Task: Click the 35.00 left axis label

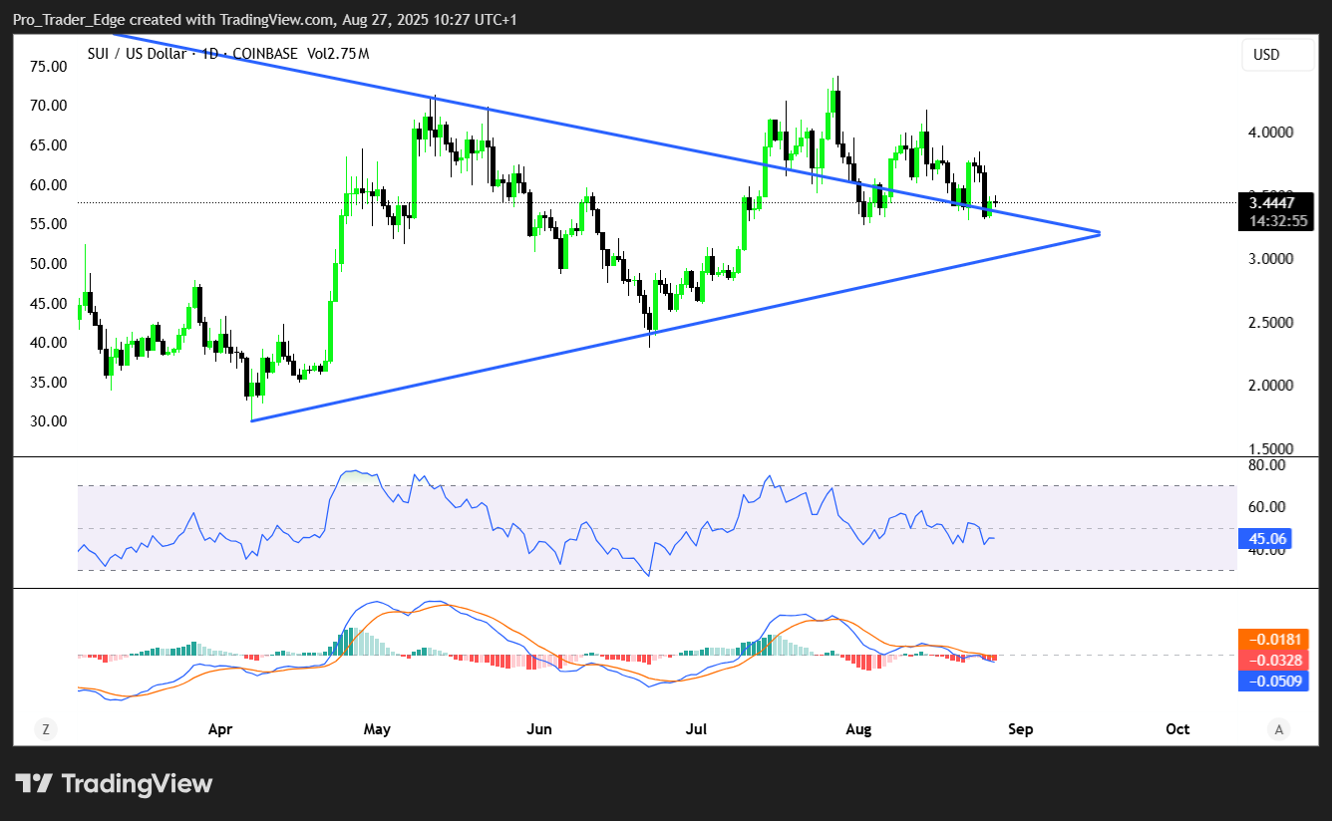Action: (50, 383)
